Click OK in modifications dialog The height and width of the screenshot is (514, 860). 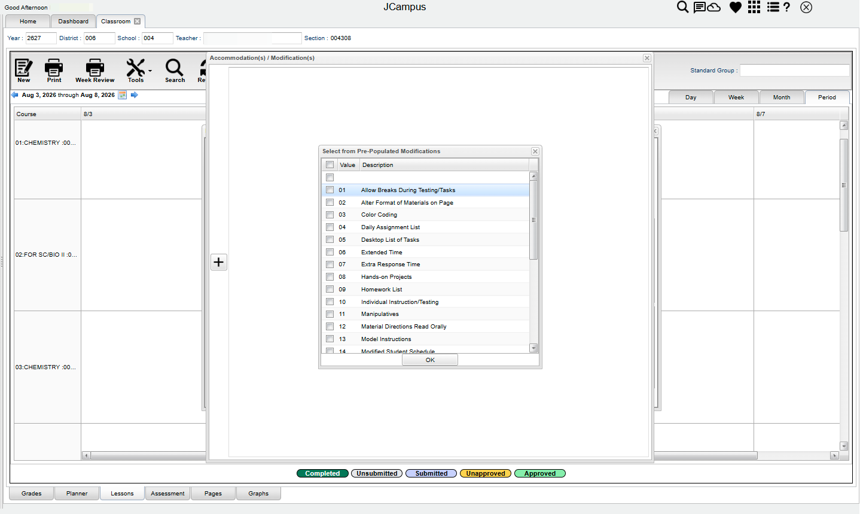point(430,360)
